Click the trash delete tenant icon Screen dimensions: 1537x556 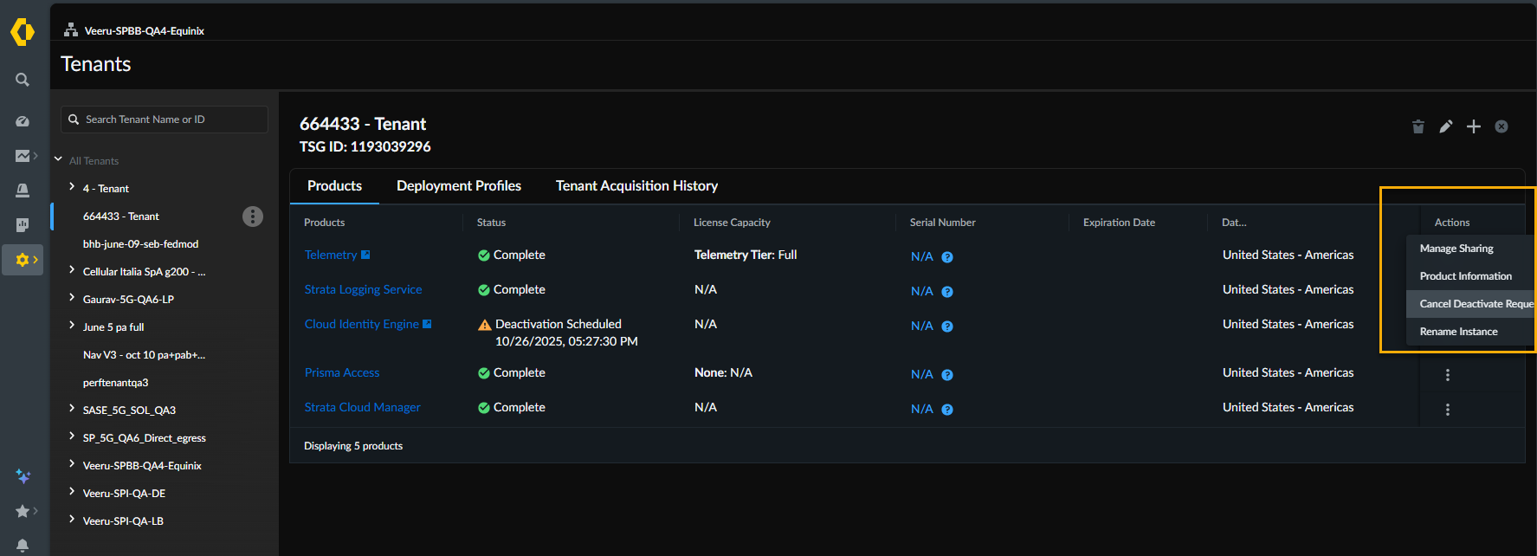click(1418, 127)
